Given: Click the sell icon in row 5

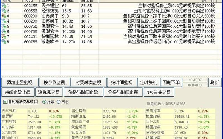Looking at the screenshot, I should [x=4, y=26].
